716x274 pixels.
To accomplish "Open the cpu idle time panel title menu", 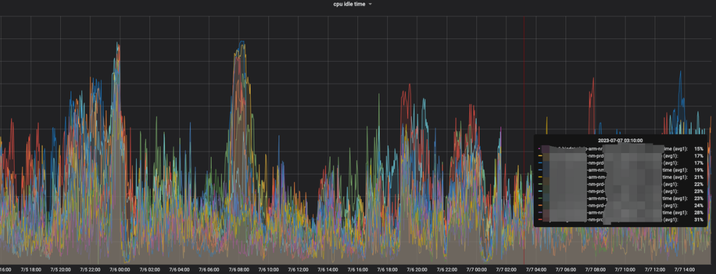I will point(349,4).
